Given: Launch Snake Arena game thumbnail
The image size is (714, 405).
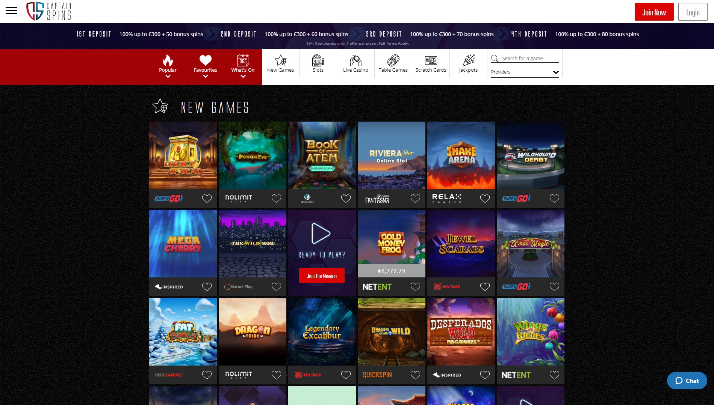Looking at the screenshot, I should pos(461,155).
